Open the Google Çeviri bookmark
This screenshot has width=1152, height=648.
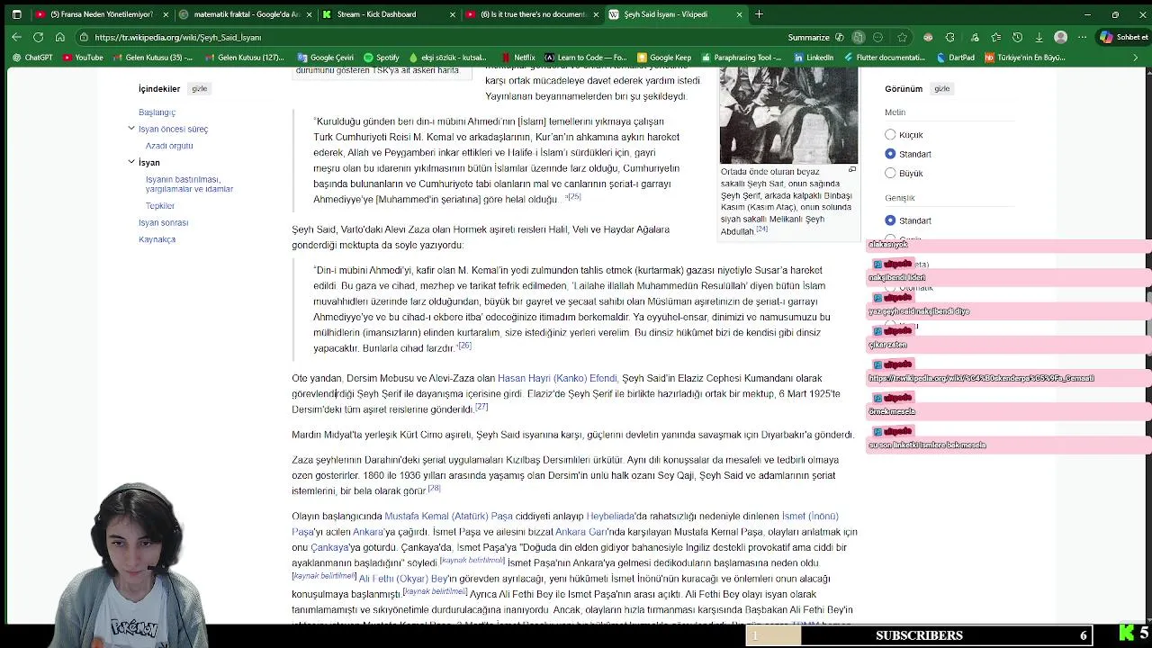click(x=325, y=58)
